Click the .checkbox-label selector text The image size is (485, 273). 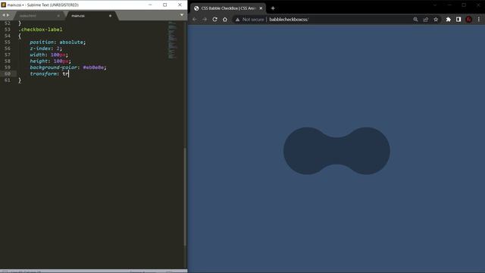pos(40,30)
